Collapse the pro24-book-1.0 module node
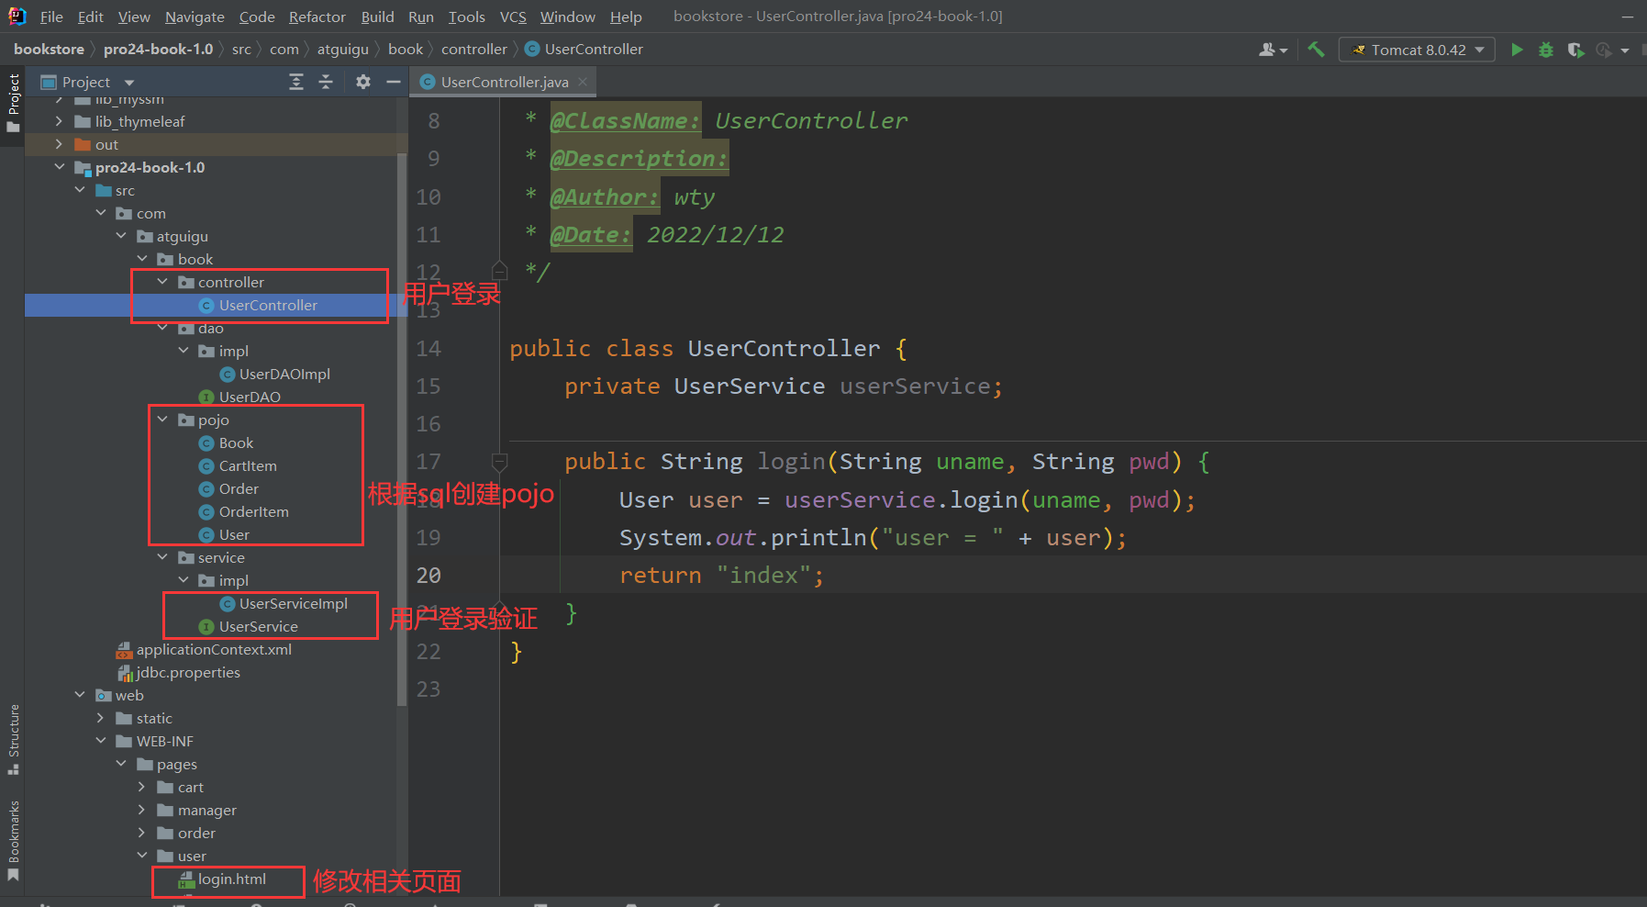This screenshot has height=907, width=1647. pos(60,167)
